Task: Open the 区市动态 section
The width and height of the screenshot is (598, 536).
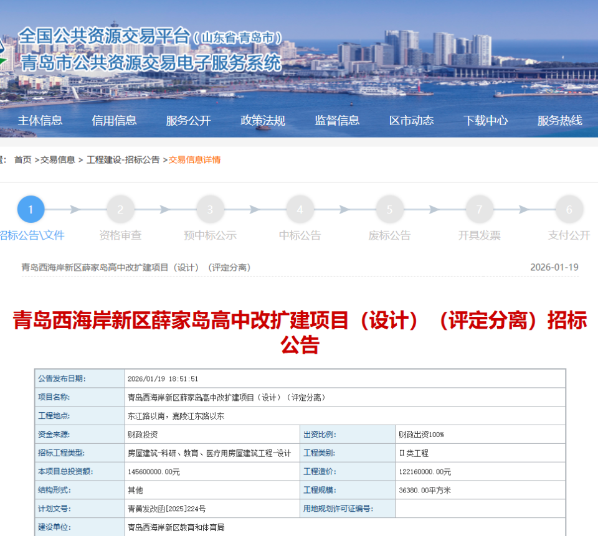Action: (411, 121)
